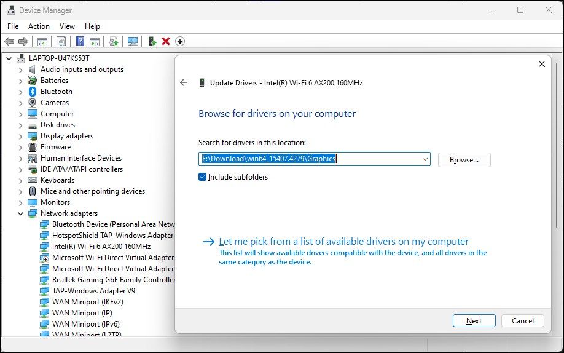Click the driver search location text field
Screen dimensions: 564x353
pyautogui.click(x=307, y=159)
